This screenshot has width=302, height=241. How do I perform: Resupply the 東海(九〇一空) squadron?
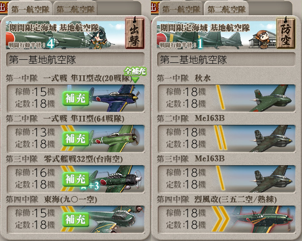pyautogui.click(x=76, y=219)
